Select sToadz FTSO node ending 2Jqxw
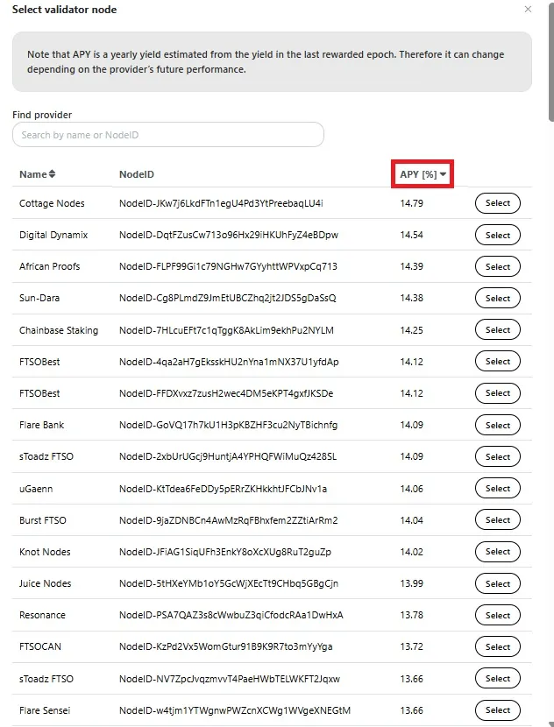554x727 pixels. click(x=497, y=678)
